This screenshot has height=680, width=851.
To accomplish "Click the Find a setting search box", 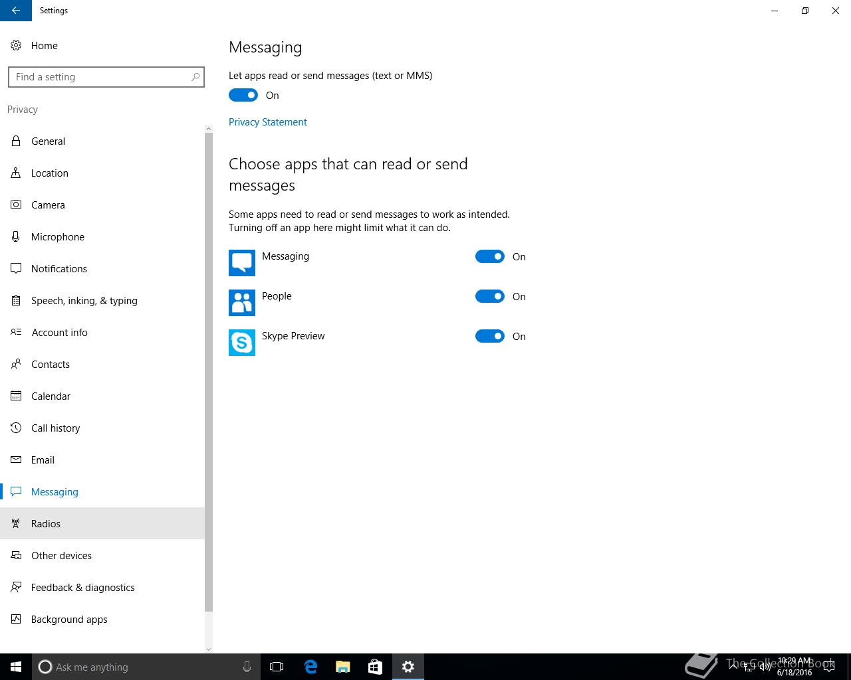I will tap(100, 77).
